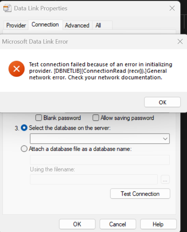This screenshot has width=187, height=232.
Task: Expand the database selection dropdown arrow
Action: pyautogui.click(x=165, y=139)
